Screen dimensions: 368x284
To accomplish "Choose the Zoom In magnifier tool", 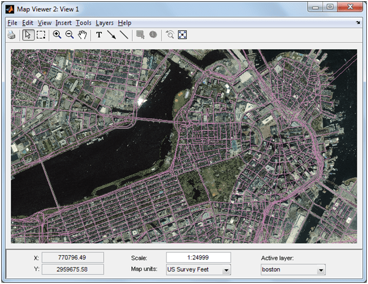I will [57, 35].
